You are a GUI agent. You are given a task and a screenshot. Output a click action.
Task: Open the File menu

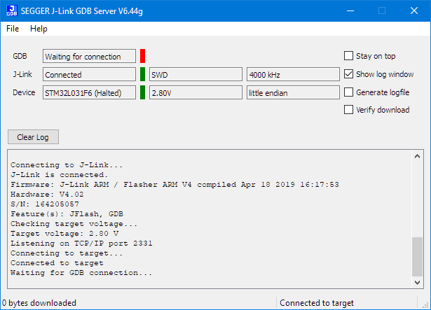tap(13, 29)
